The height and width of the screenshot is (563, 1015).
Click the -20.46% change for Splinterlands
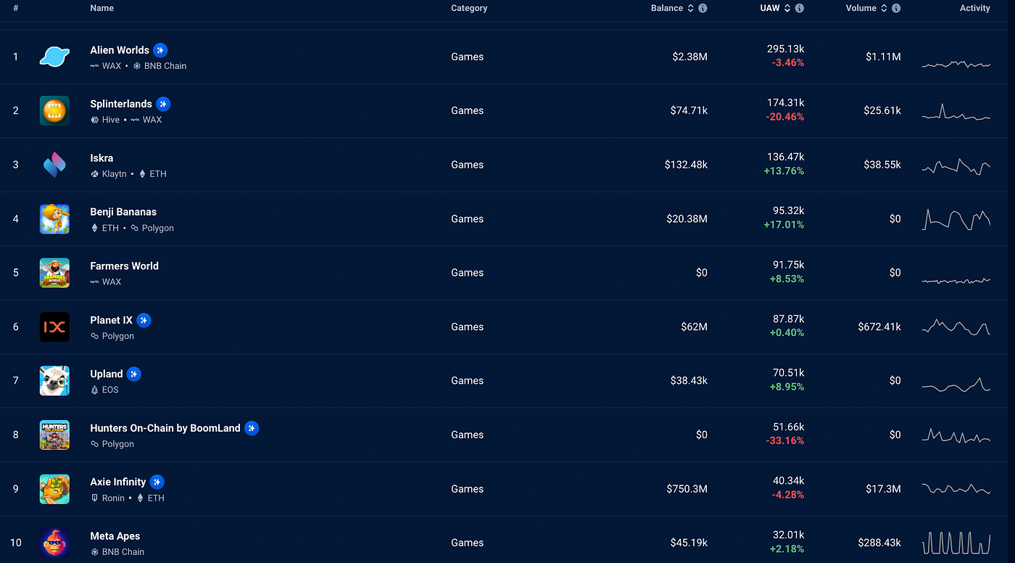pyautogui.click(x=784, y=117)
